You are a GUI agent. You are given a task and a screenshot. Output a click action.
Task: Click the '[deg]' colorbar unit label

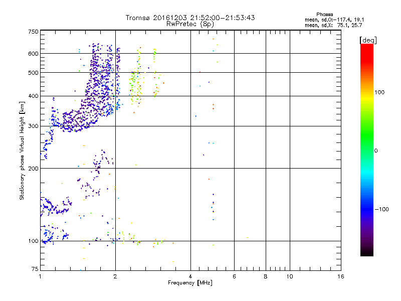click(x=368, y=40)
